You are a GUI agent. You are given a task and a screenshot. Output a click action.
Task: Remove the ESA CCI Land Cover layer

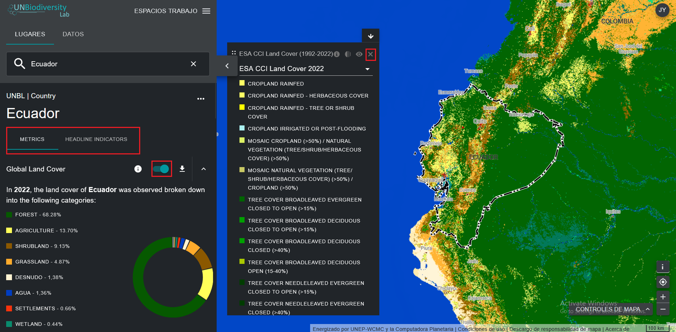click(370, 54)
